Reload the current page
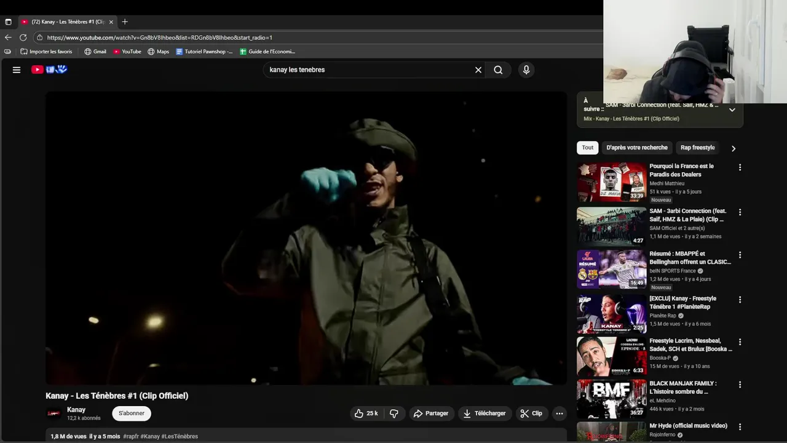The image size is (787, 443). 23,38
